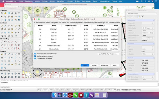Open the Datei menu
Image resolution: width=159 pixels, height=99 pixels.
coord(21,1)
